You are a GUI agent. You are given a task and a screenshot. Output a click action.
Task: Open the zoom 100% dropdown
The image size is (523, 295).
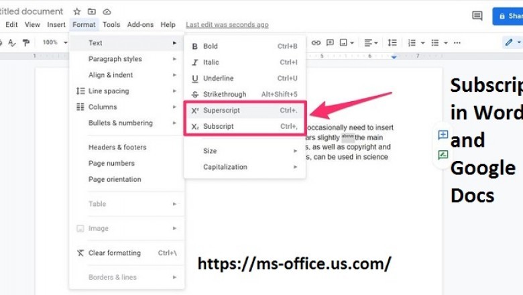point(55,42)
